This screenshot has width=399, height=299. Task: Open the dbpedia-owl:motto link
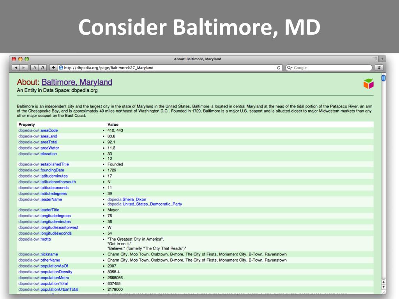click(x=35, y=239)
